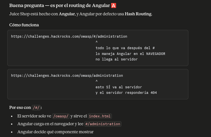Click the /#/ inline code after 'Por eso con'
This screenshot has height=137, width=211.
point(36,108)
